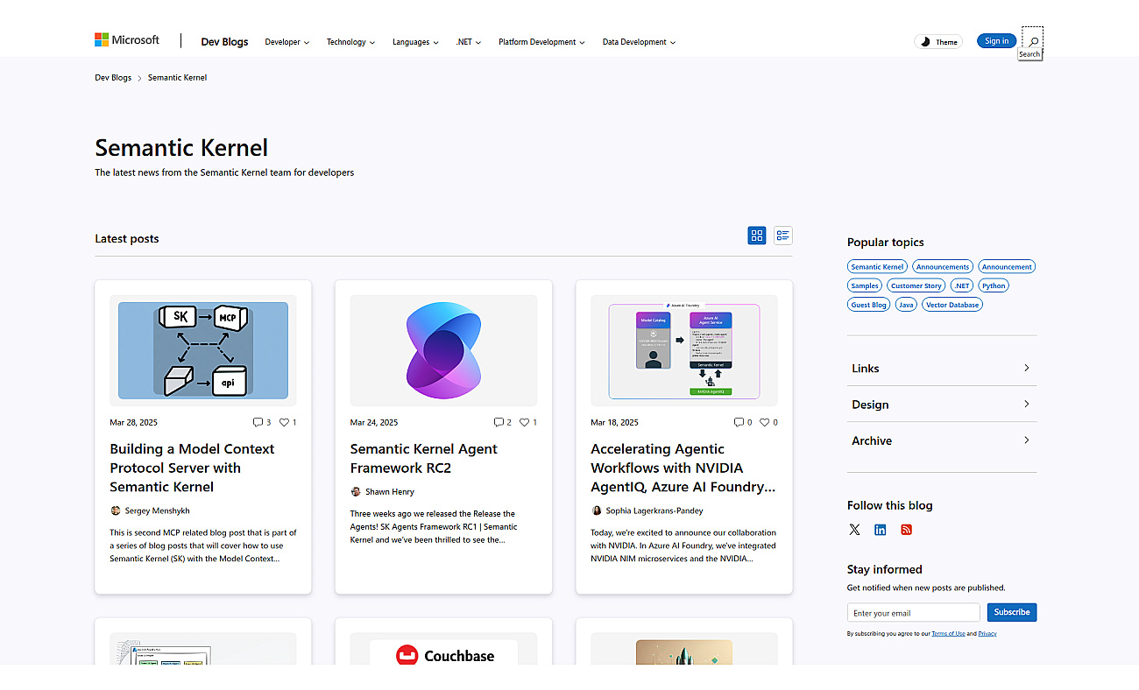Viewport: 1139px width, 690px height.
Task: Expand the Archive sidebar section
Action: 942,440
